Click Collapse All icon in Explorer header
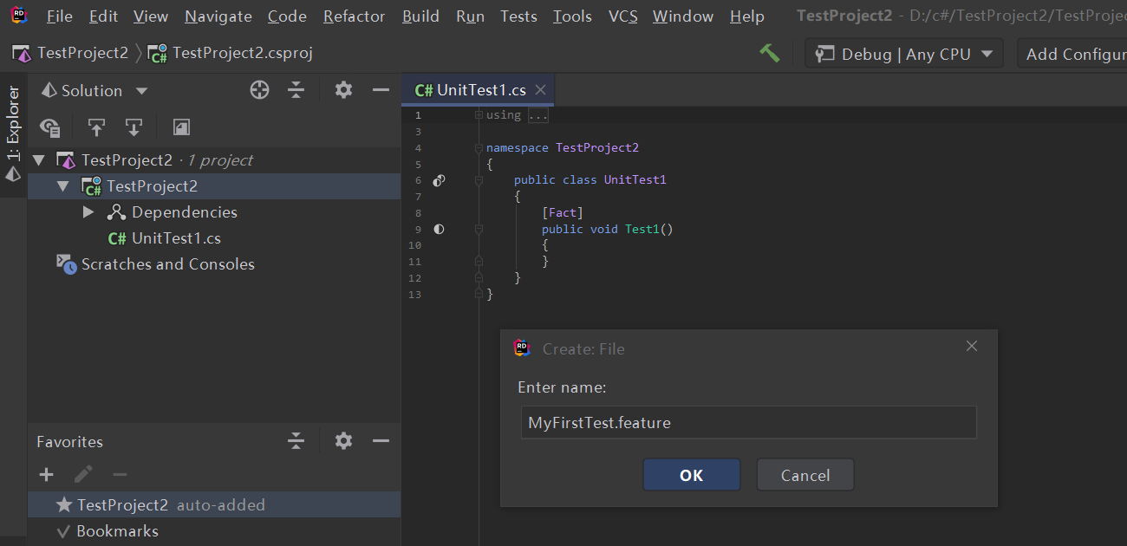The width and height of the screenshot is (1127, 546). coord(296,90)
